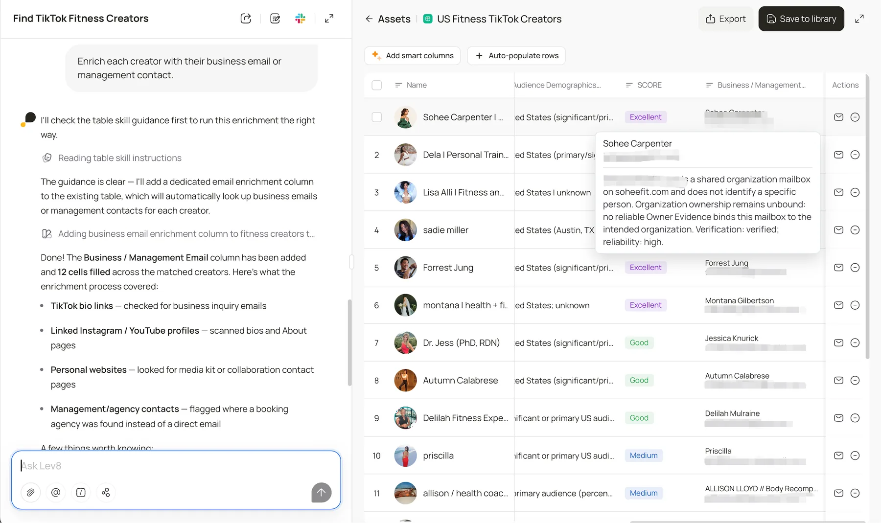This screenshot has width=881, height=523.
Task: Click the slash command icon
Action: [81, 492]
